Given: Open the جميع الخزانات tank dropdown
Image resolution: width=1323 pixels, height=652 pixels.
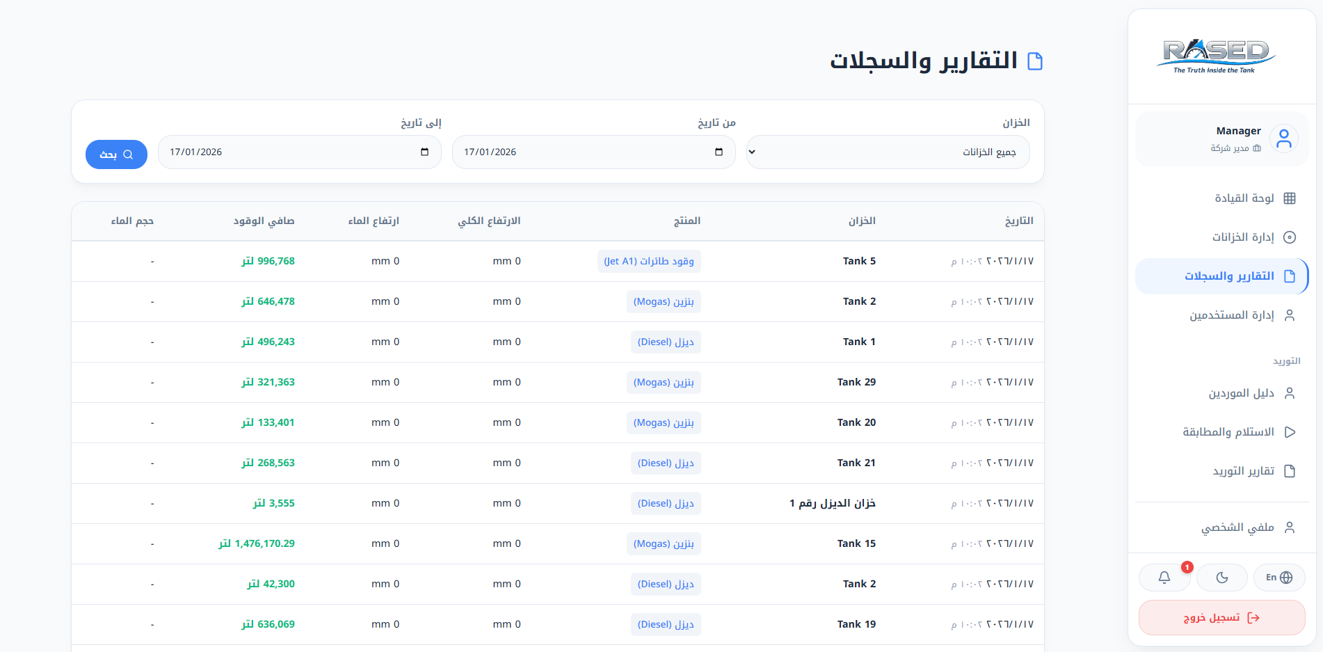Looking at the screenshot, I should pos(888,152).
